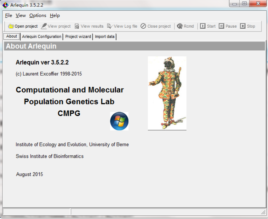Click the Windows logo image
This screenshot has height=219, width=268.
pyautogui.click(x=119, y=121)
